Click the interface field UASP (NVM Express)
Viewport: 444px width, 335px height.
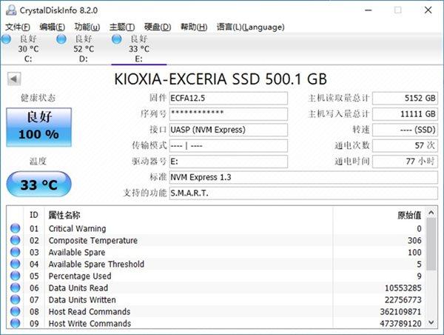tap(229, 130)
